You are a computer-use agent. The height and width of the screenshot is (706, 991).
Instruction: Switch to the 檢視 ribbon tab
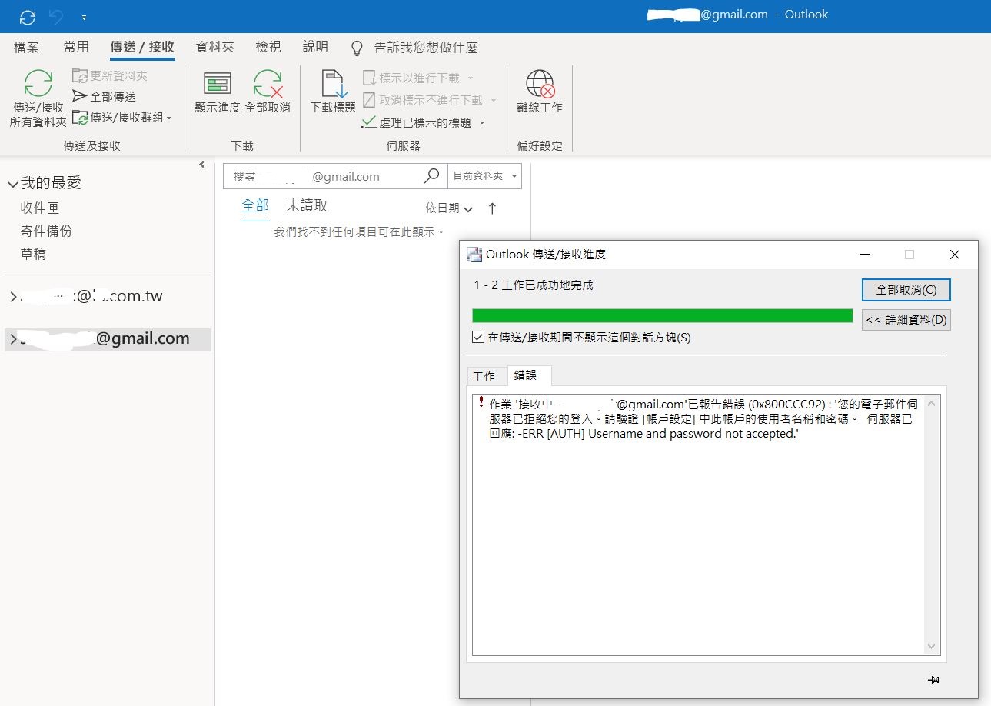coord(268,47)
